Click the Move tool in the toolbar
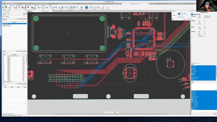The image size is (217, 122). (x=39, y=7)
